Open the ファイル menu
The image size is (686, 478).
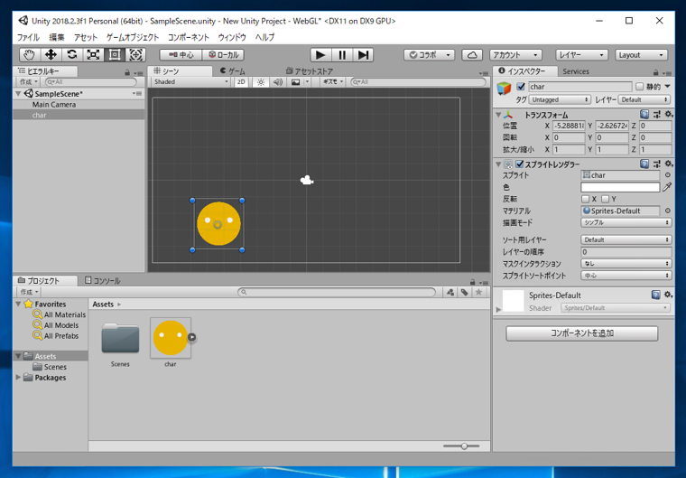(29, 37)
